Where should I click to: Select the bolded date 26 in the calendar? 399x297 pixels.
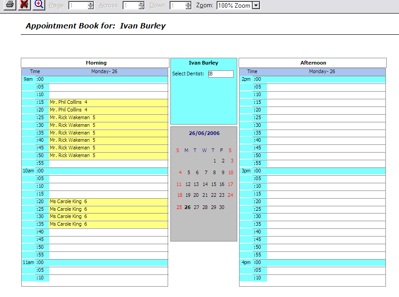[187, 207]
